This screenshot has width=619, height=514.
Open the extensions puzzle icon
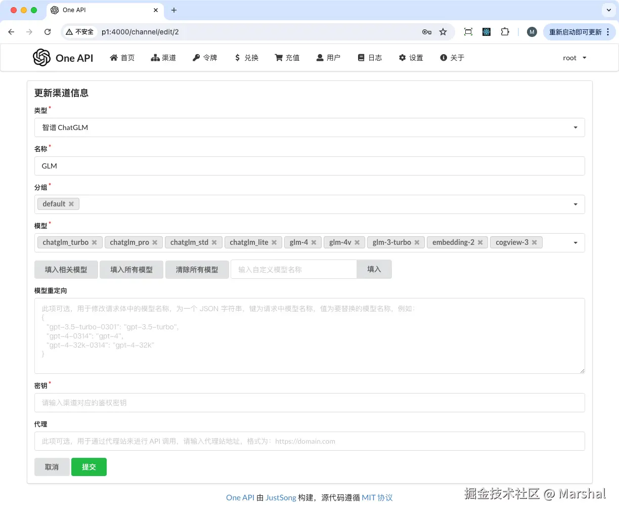505,32
